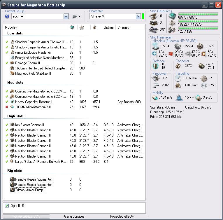223x220 pixels.
Task: Uncheck the Ogre II x5 drones checkbox
Action: click(7, 205)
